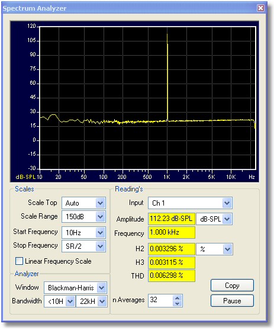This screenshot has width=274, height=330.
Task: Click the Copy button
Action: [232, 286]
